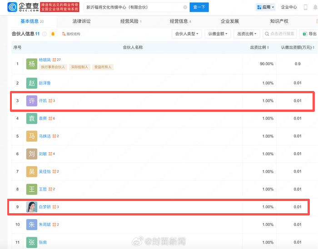
Task: Click 朱周斌's related companies icon 2
Action: tap(55, 225)
